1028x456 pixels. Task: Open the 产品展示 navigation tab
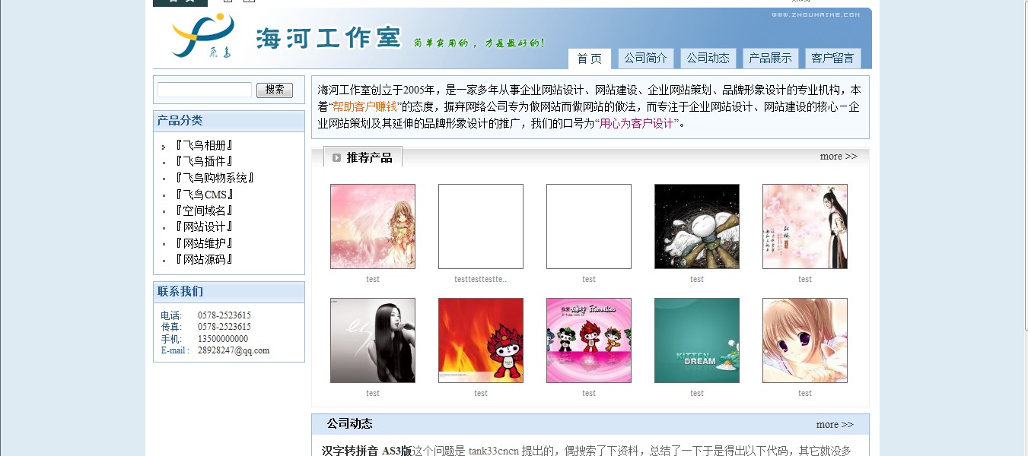coord(770,58)
